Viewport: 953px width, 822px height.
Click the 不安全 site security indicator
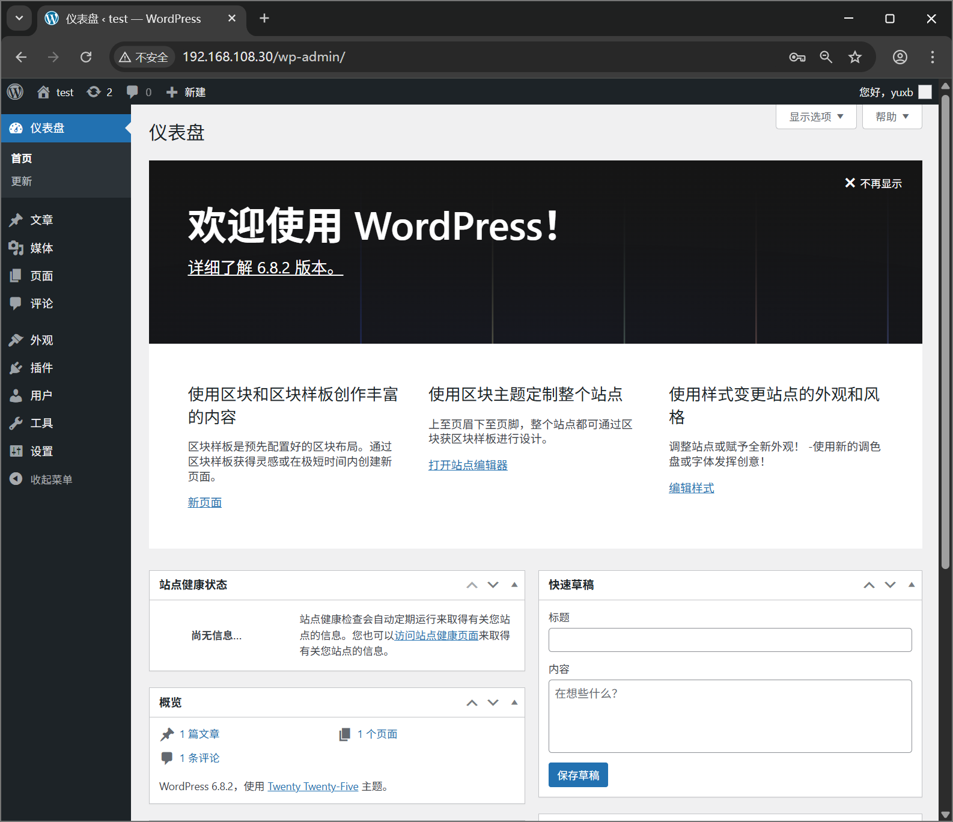click(x=144, y=57)
